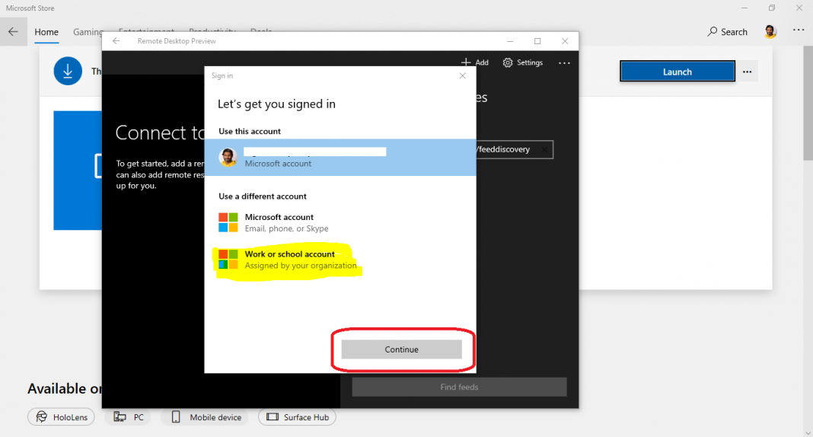Open Remote Desktop more options ellipsis
Image resolution: width=813 pixels, height=437 pixels.
(x=564, y=62)
